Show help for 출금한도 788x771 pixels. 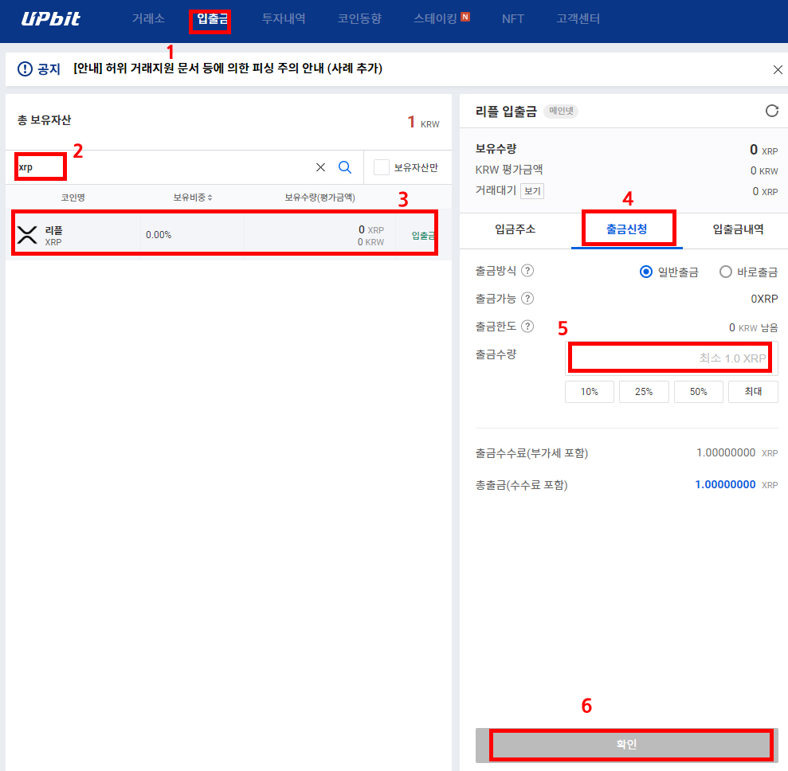coord(527,327)
